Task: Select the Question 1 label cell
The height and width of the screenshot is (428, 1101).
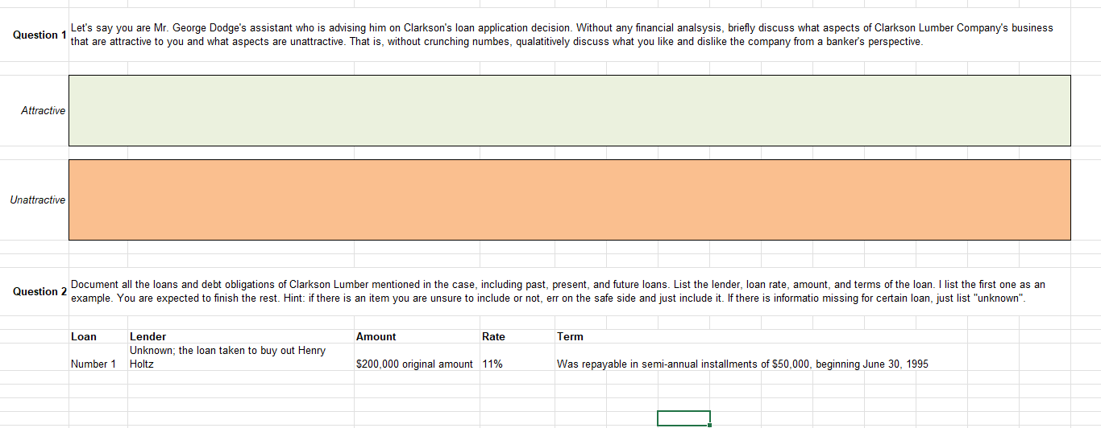Action: [x=35, y=35]
